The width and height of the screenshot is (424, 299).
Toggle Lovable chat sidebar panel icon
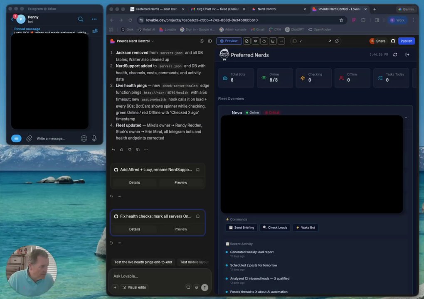tap(210, 41)
